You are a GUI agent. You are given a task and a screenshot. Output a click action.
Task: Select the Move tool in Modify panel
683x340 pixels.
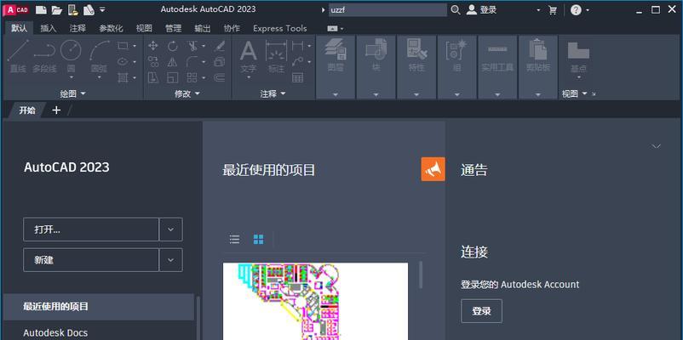pos(153,46)
